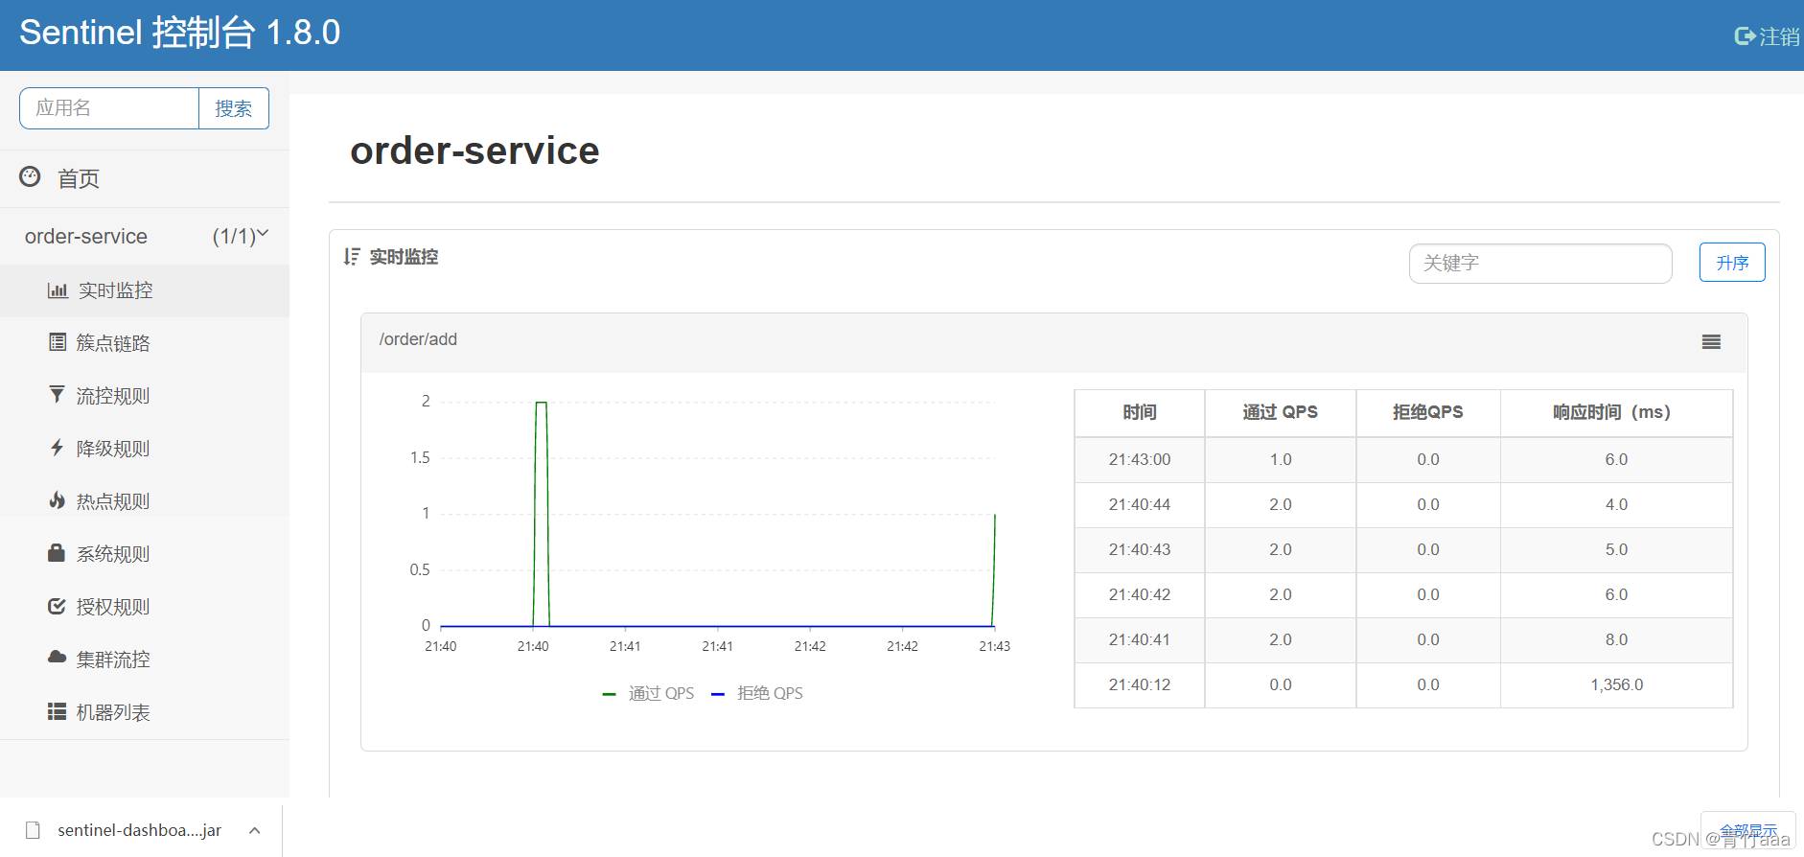Focus the 应用名 app name search field
1804x857 pixels.
pos(109,108)
